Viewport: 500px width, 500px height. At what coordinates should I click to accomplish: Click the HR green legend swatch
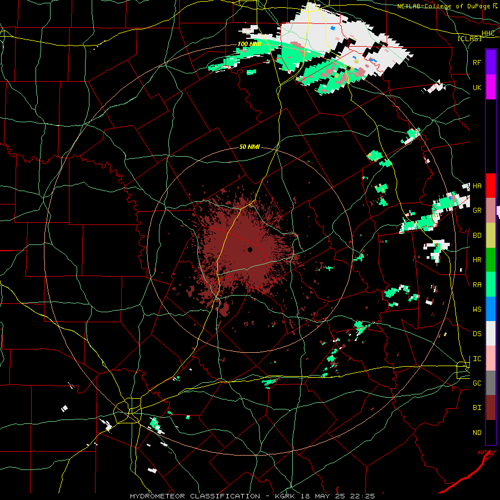[491, 260]
